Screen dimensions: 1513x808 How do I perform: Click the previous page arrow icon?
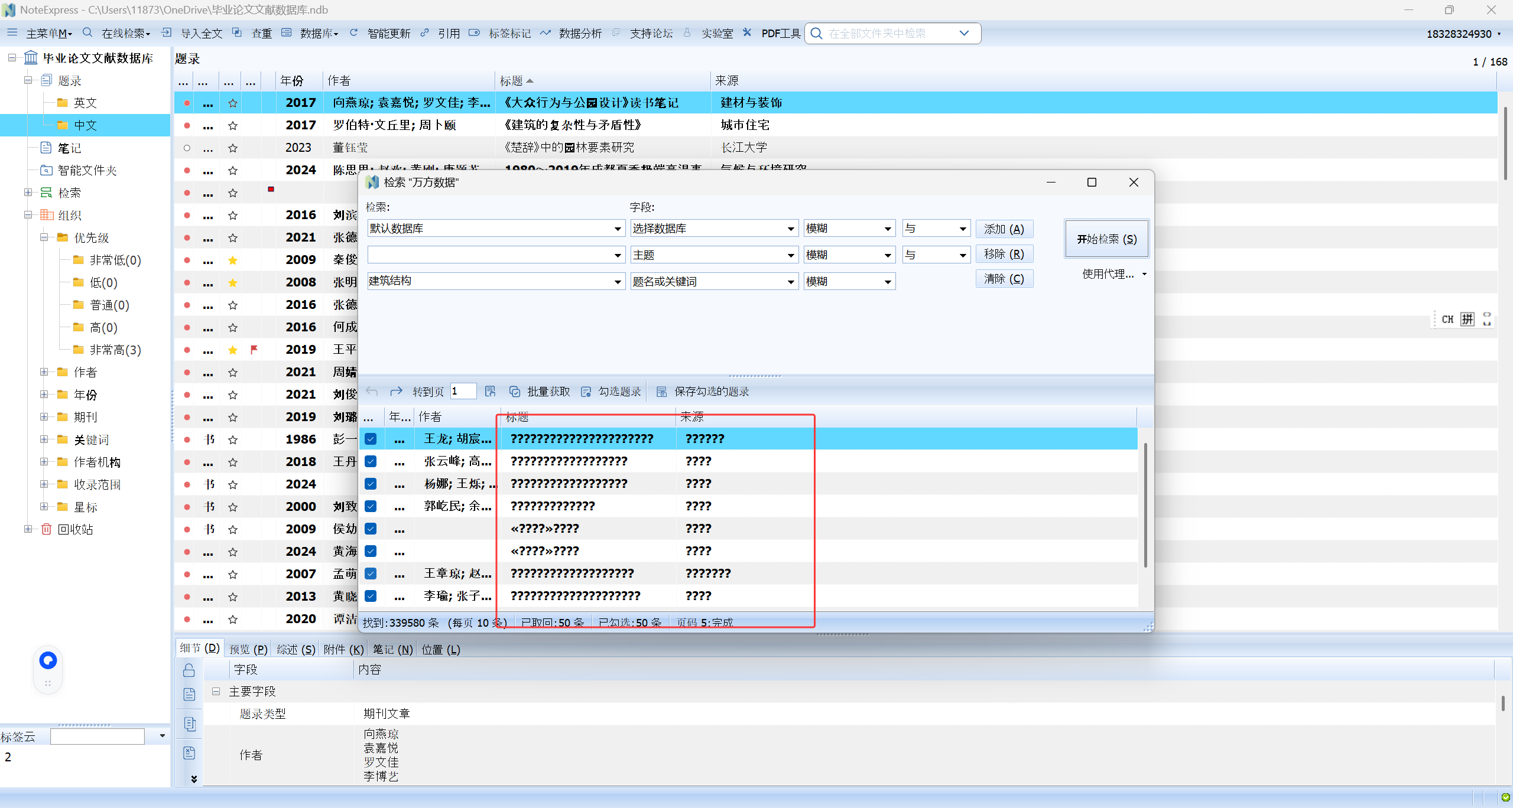(372, 391)
